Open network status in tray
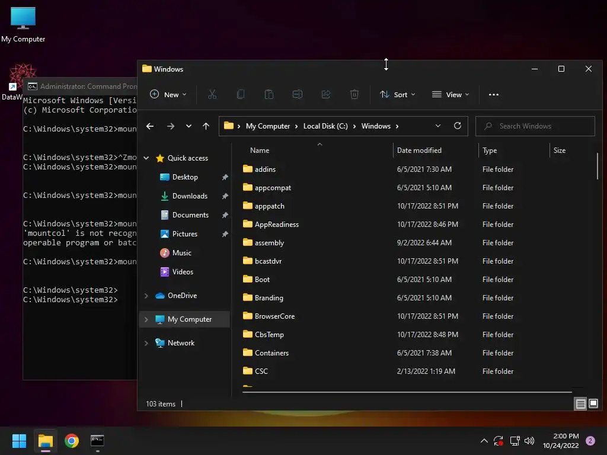The height and width of the screenshot is (455, 607). (515, 441)
